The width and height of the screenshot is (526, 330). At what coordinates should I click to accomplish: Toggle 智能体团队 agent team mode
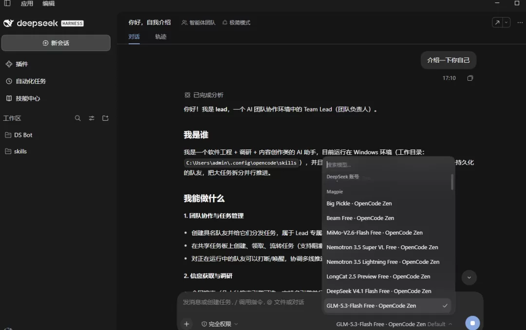point(199,22)
